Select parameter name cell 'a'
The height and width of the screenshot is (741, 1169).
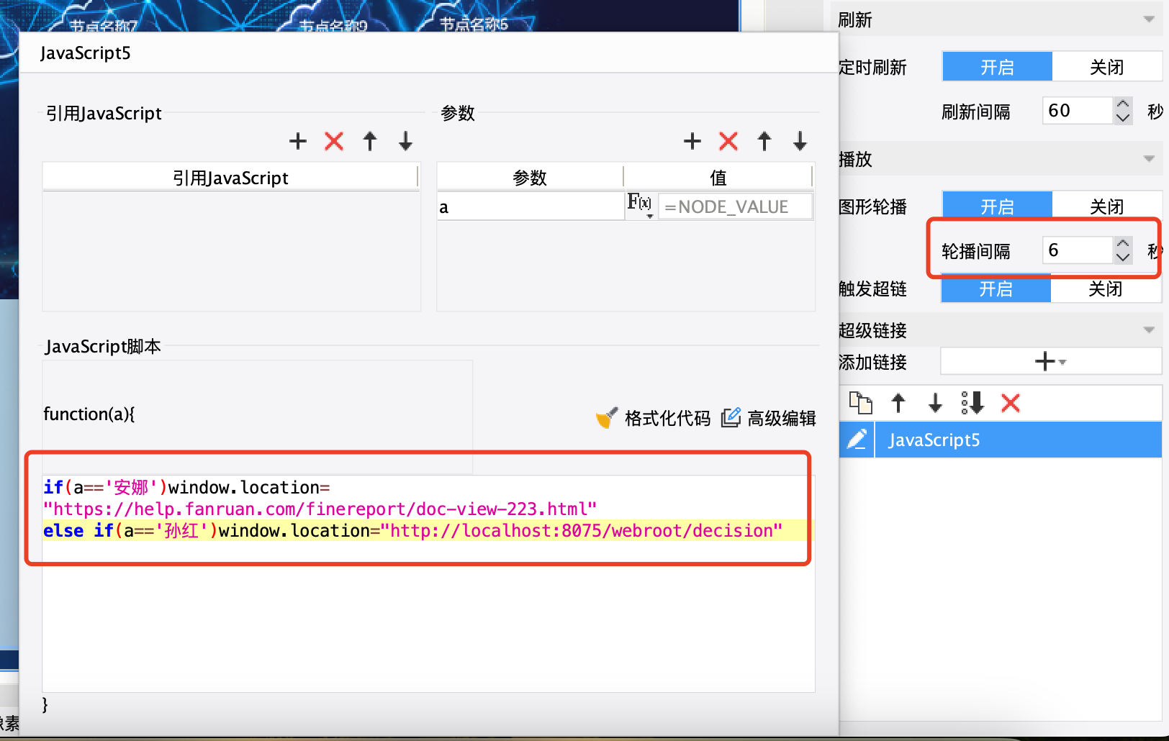click(530, 206)
